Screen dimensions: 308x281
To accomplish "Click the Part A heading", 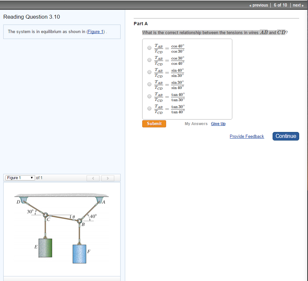I will pyautogui.click(x=141, y=24).
